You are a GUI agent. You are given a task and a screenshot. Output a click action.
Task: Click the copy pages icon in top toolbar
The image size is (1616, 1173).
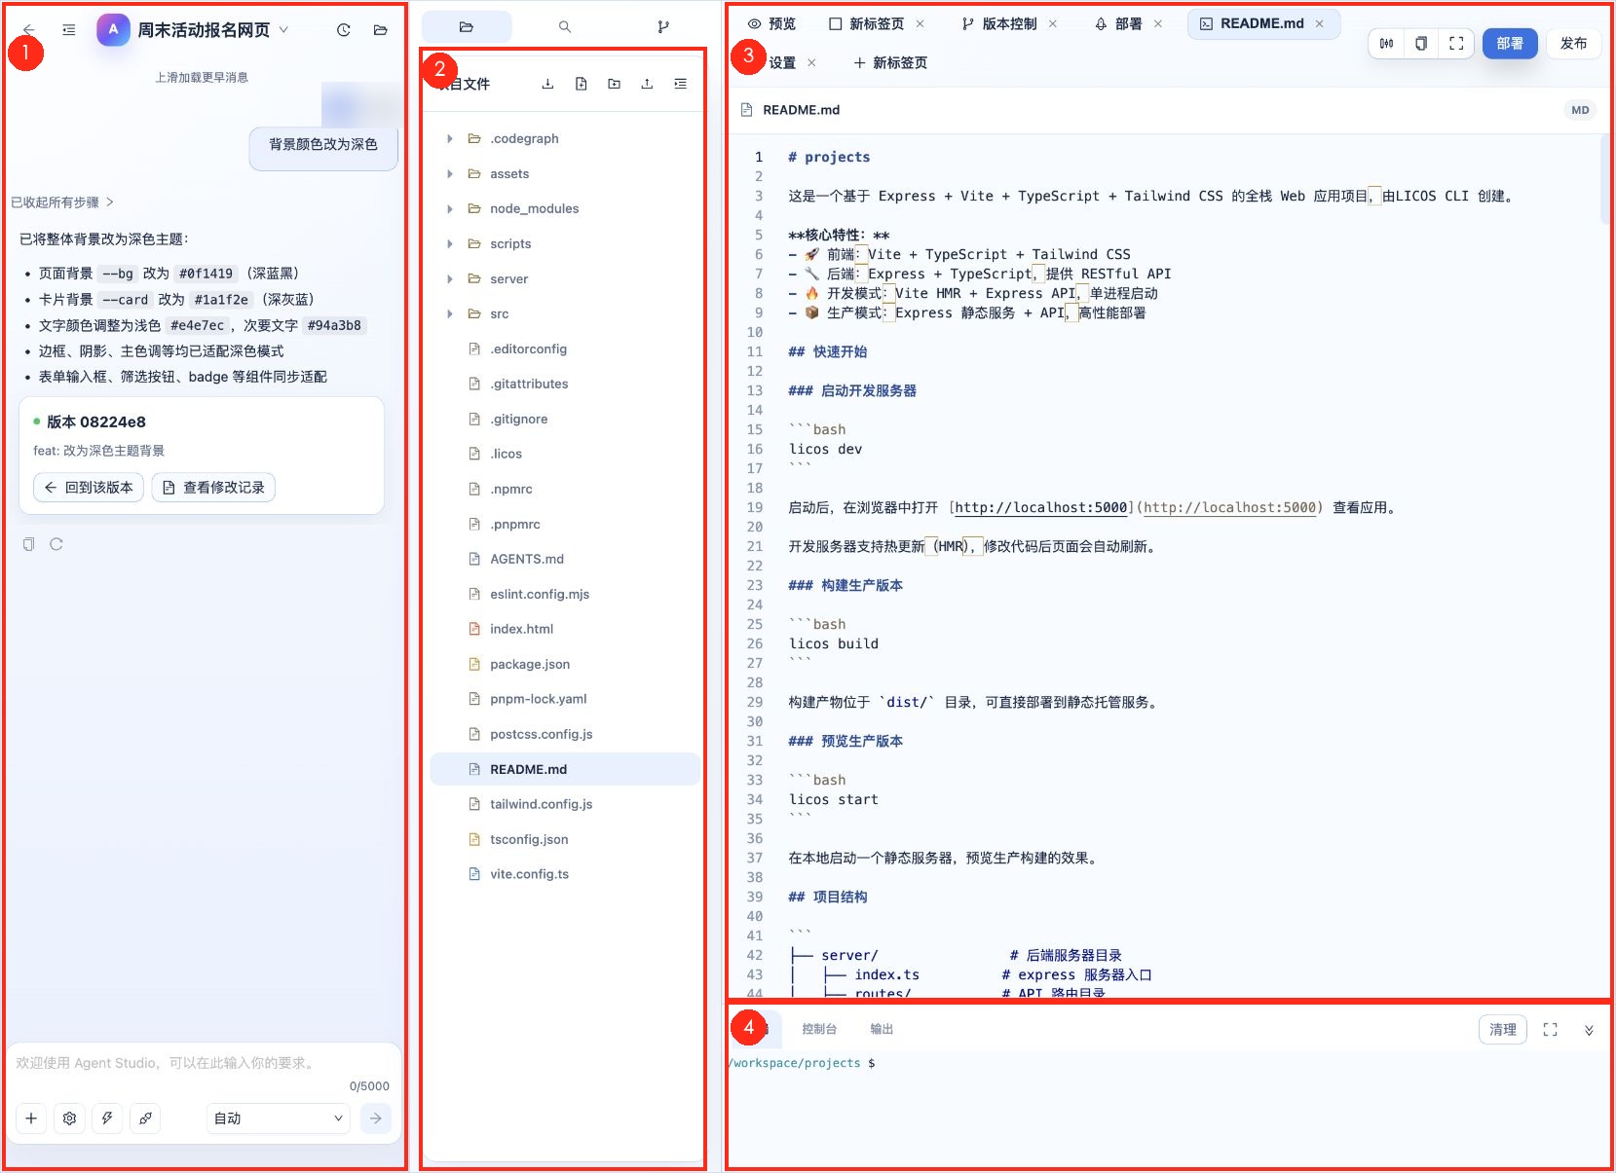(x=1421, y=43)
